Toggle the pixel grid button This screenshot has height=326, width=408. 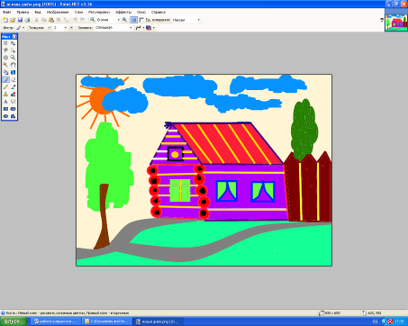pyautogui.click(x=133, y=20)
